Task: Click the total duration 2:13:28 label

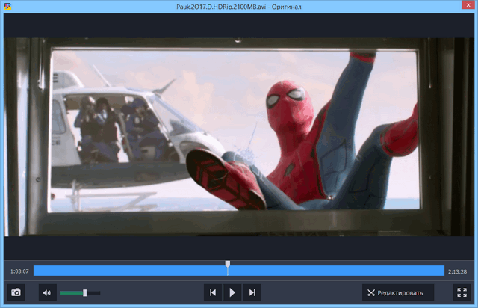Action: [x=457, y=271]
